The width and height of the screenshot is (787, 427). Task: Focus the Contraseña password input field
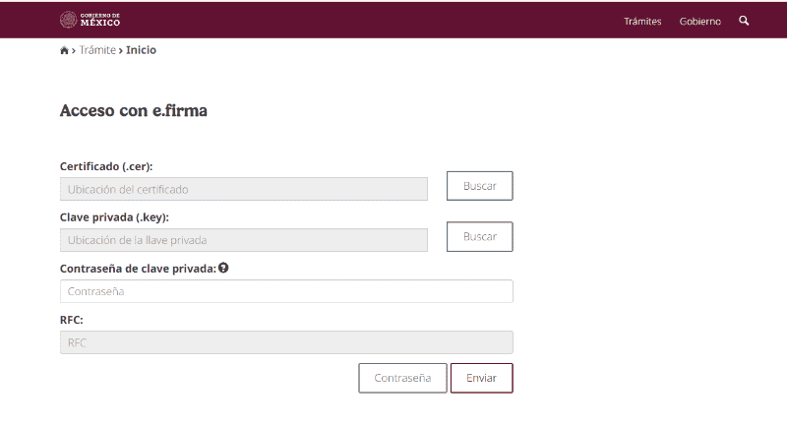(x=285, y=291)
